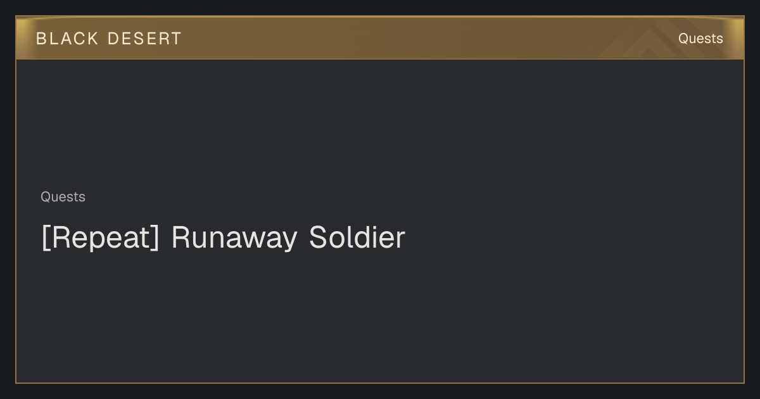The height and width of the screenshot is (399, 760).
Task: Click the gold border along the card's bottom edge
Action: click(x=380, y=383)
